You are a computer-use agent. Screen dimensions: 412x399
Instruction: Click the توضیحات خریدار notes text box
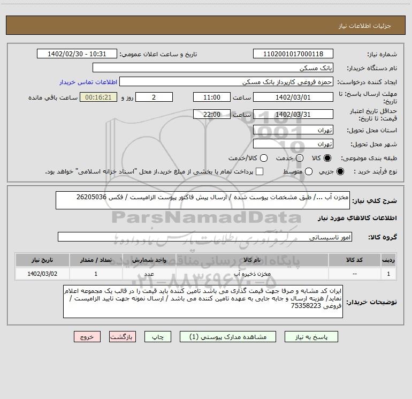[203, 302]
